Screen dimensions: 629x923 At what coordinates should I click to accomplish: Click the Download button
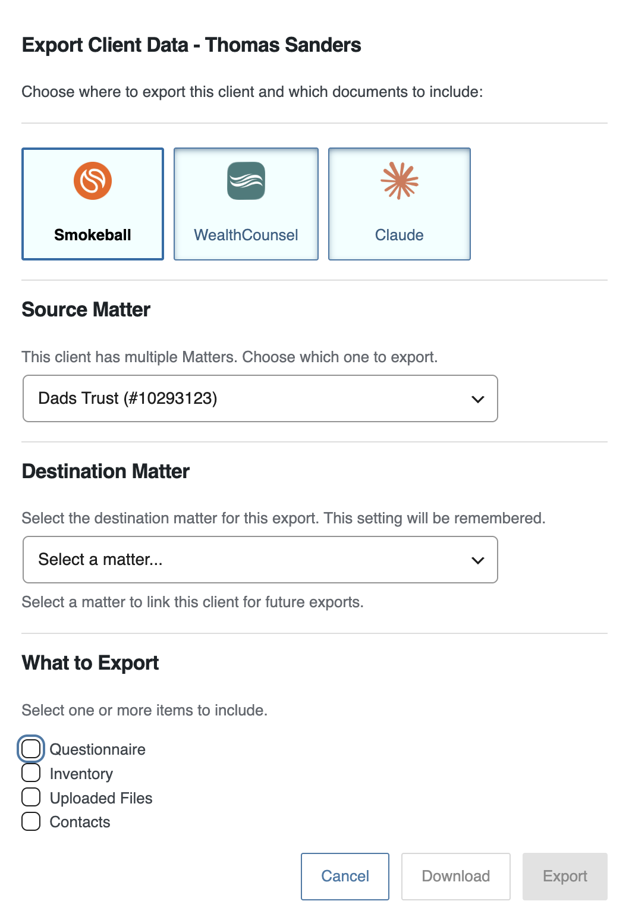[456, 876]
